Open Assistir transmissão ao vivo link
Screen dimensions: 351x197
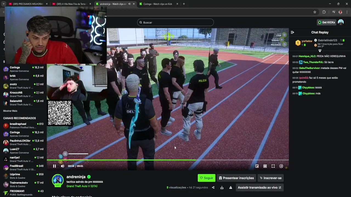coord(259,187)
